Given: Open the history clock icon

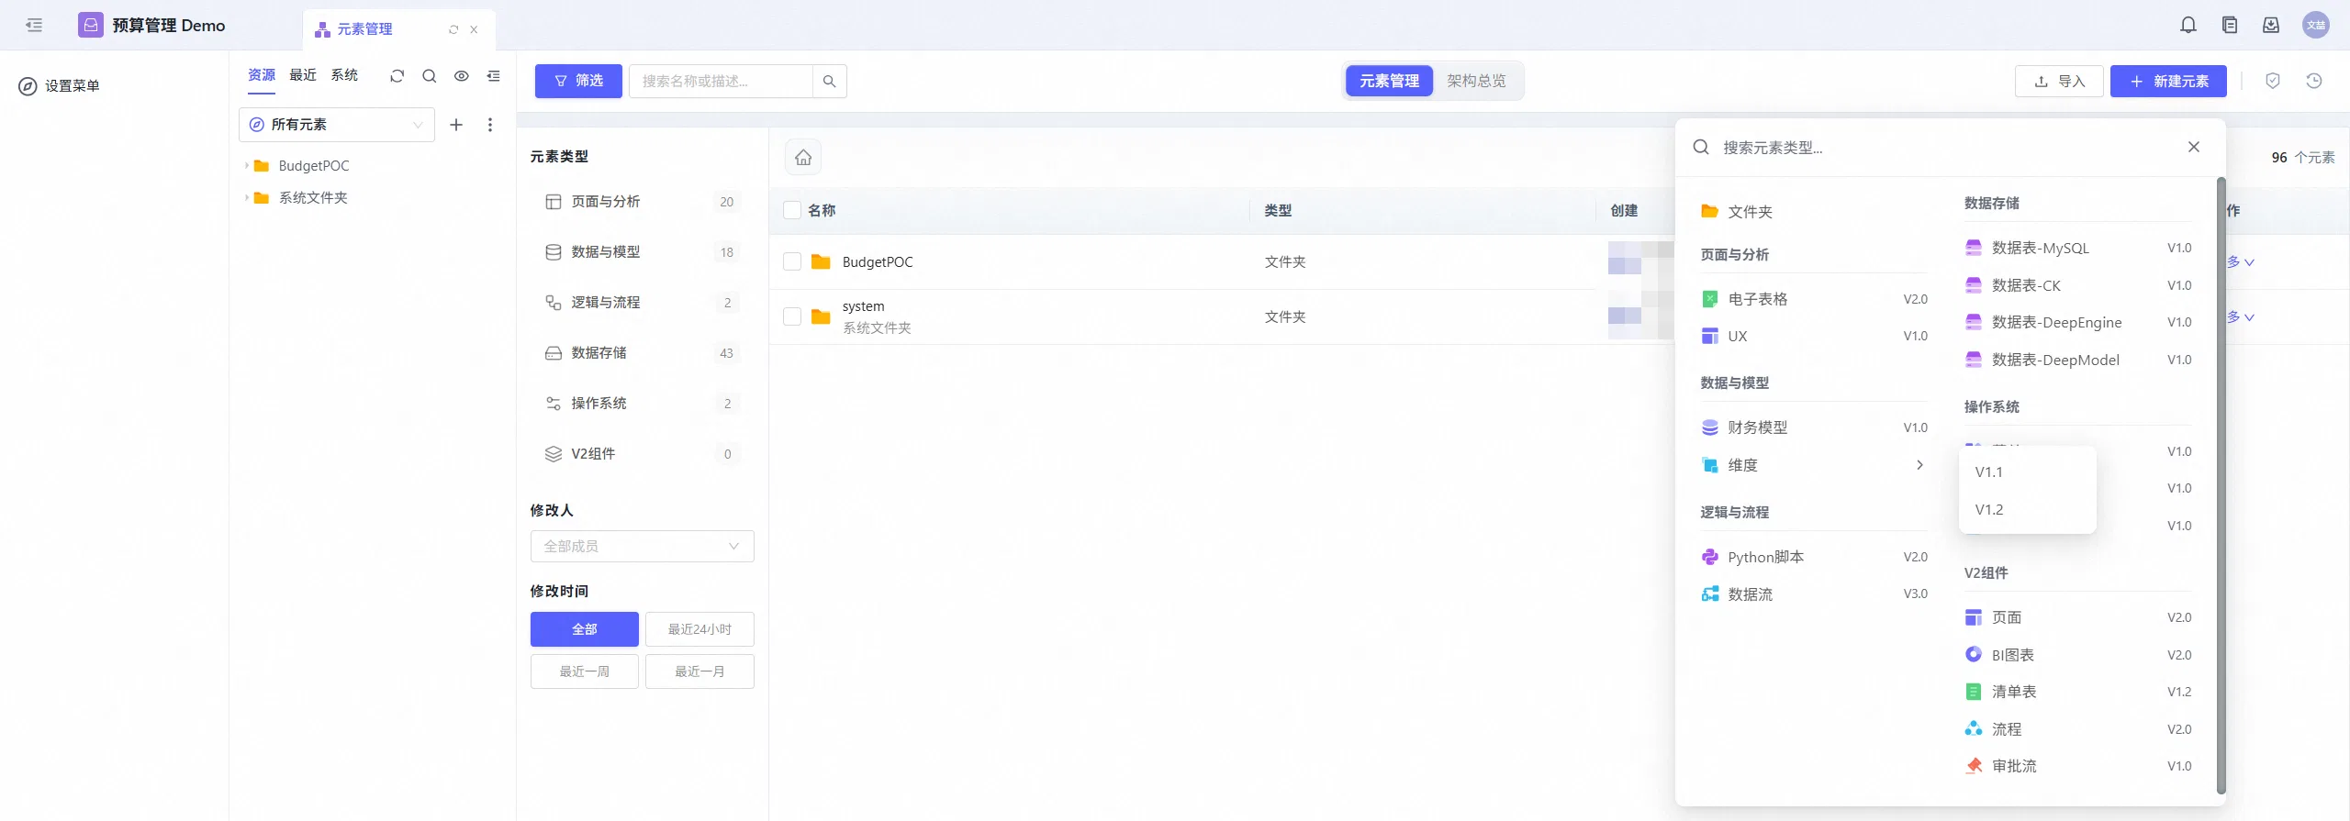Looking at the screenshot, I should (x=2314, y=81).
